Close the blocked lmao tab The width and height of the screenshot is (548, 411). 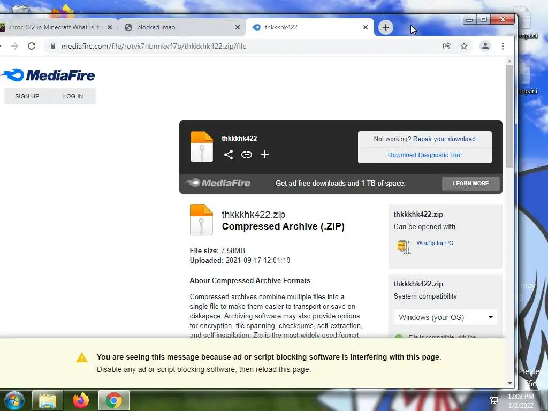pyautogui.click(x=237, y=27)
